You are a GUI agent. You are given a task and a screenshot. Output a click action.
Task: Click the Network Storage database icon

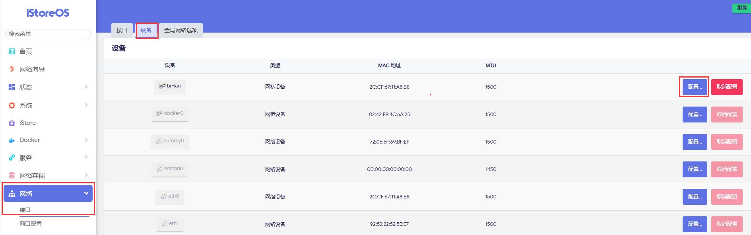pyautogui.click(x=12, y=175)
